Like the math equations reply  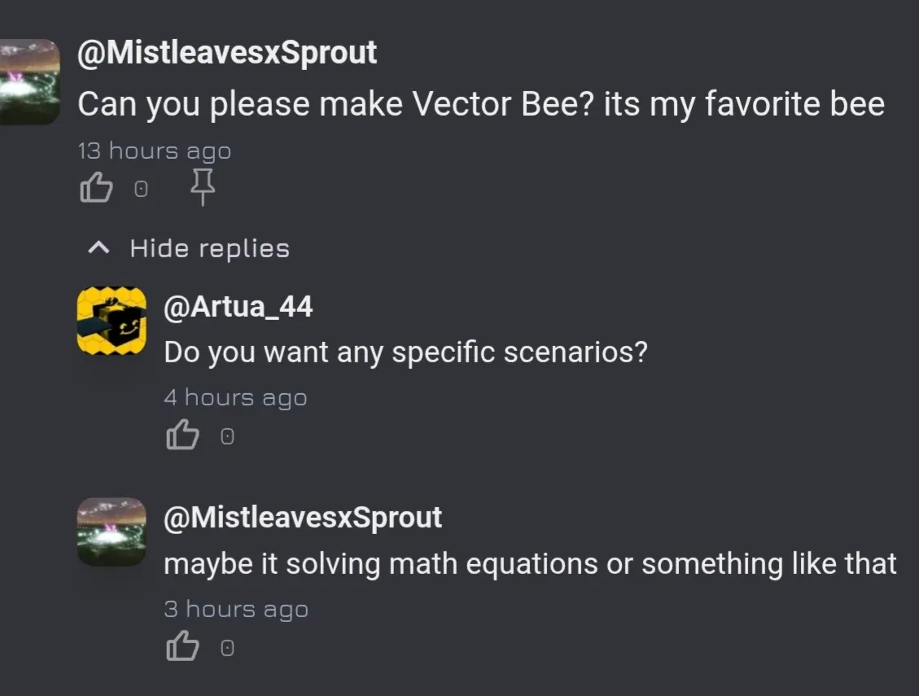[x=182, y=647]
